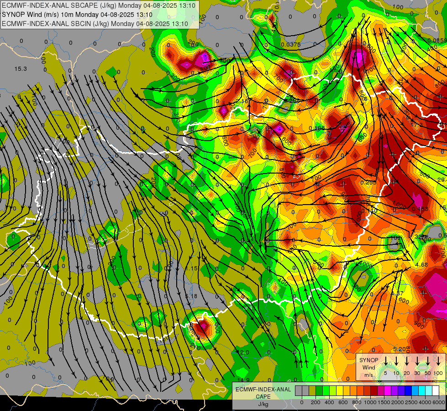The image size is (447, 411).
Task: Click the 10 m/s wind arrow in legend
Action: (396, 361)
